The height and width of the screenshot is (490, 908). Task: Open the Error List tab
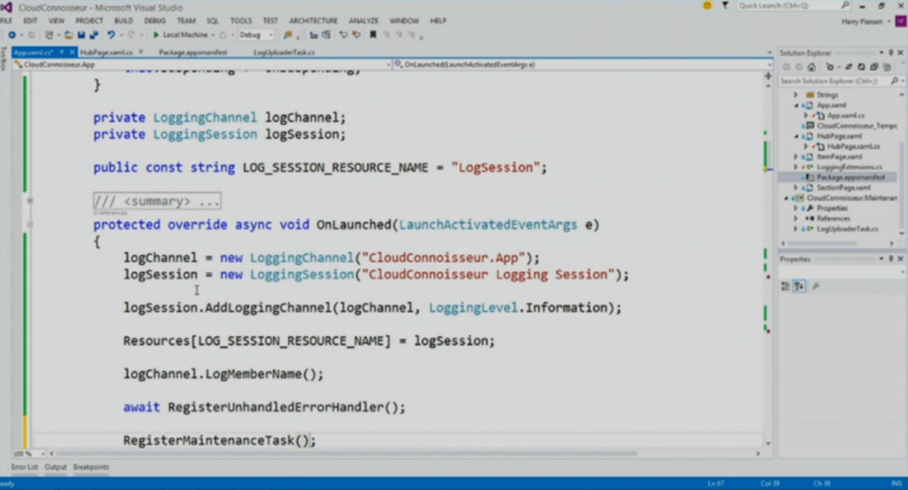tap(24, 467)
